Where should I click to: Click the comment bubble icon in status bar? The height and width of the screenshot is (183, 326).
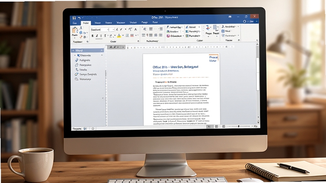pyautogui.click(x=93, y=129)
